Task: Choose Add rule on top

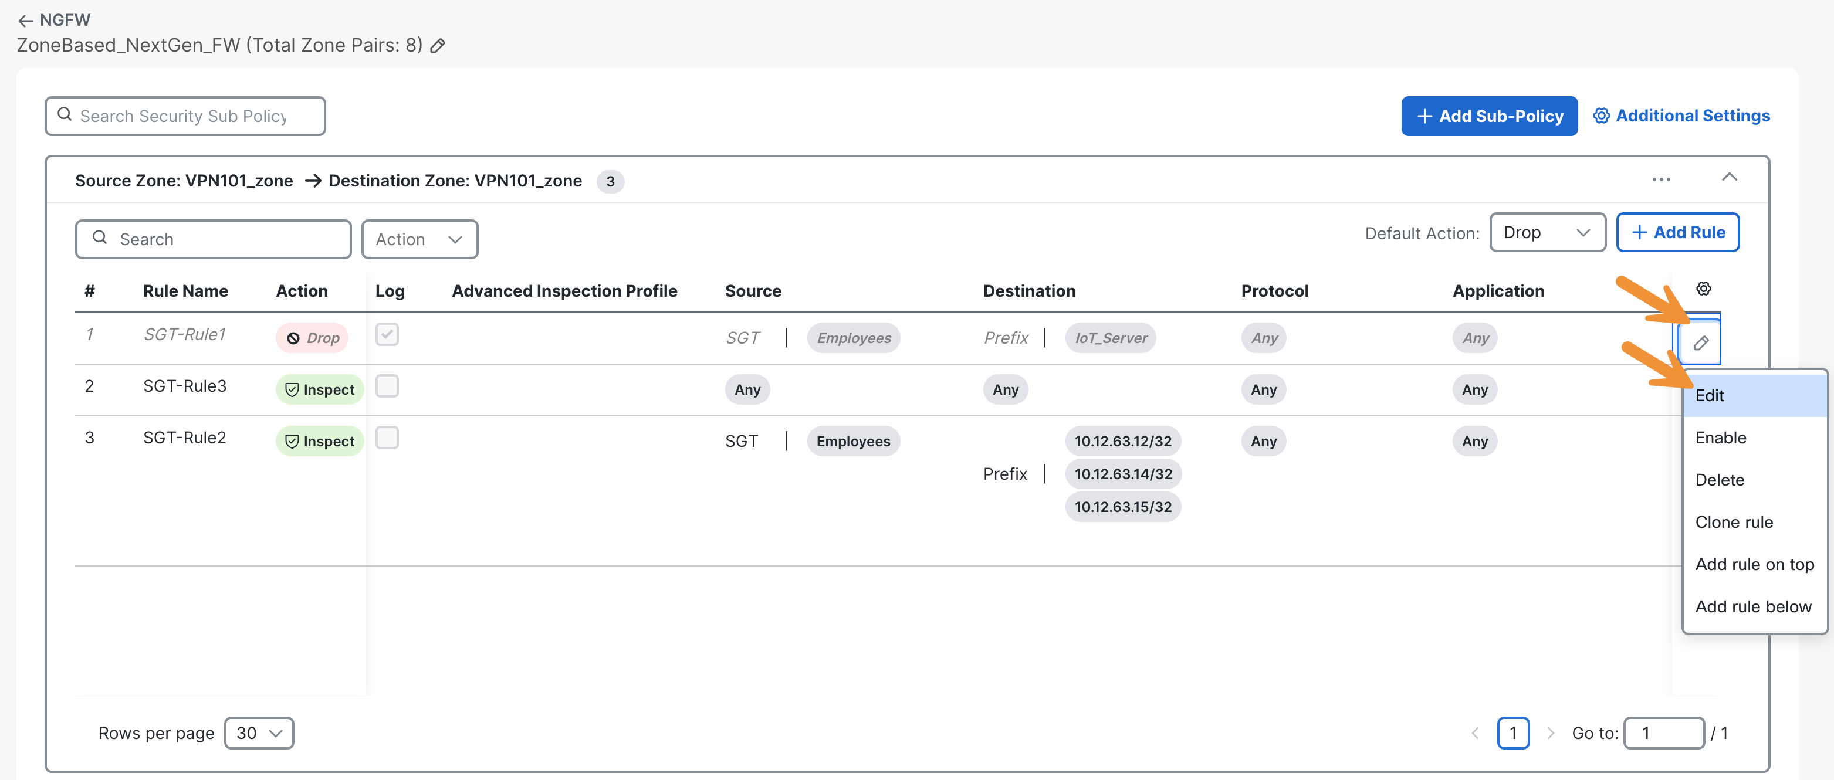Action: point(1754,564)
